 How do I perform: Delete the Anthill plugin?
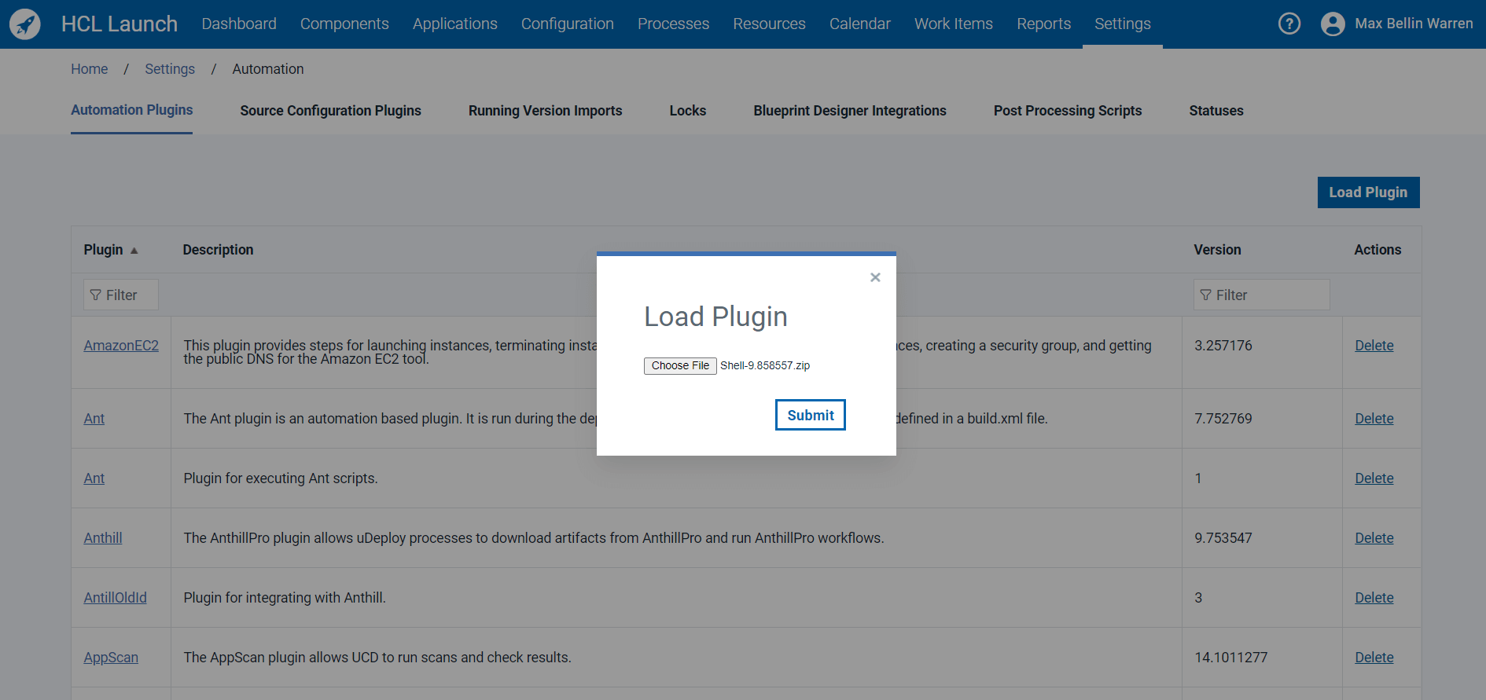[1374, 538]
